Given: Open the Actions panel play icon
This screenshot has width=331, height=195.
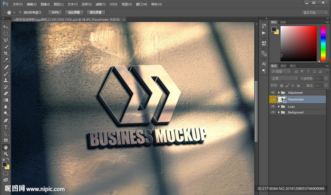Looking at the screenshot, I should coord(264,33).
